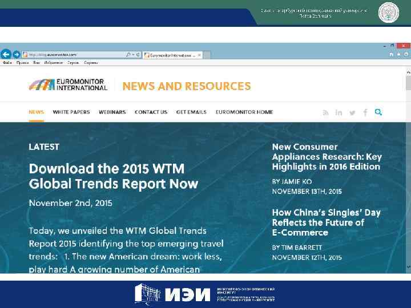The height and width of the screenshot is (308, 411).
Task: Click the date November 2nd, 2015
Action: click(x=71, y=203)
